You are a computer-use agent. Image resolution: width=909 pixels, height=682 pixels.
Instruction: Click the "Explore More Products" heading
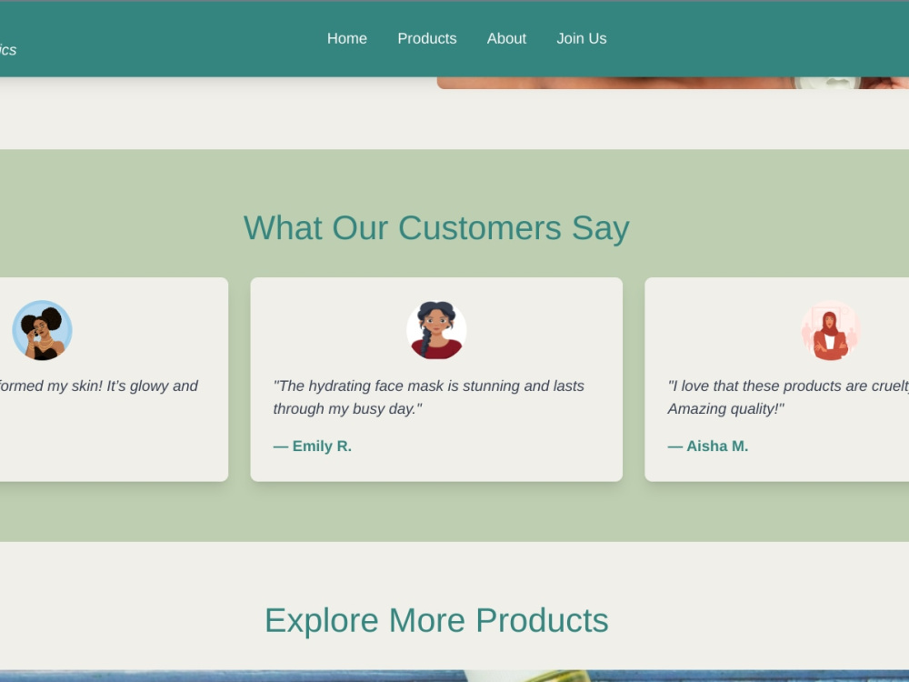point(436,620)
